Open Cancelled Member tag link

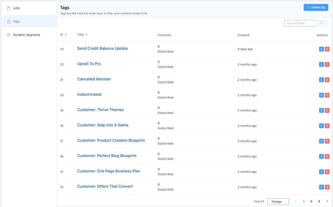coord(94,79)
